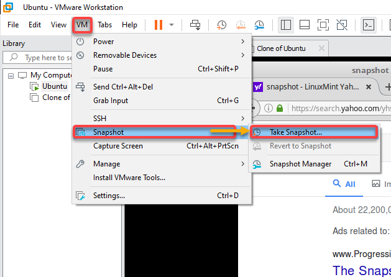Click the Settings icon in VM menu
This screenshot has width=391, height=277.
(80, 196)
